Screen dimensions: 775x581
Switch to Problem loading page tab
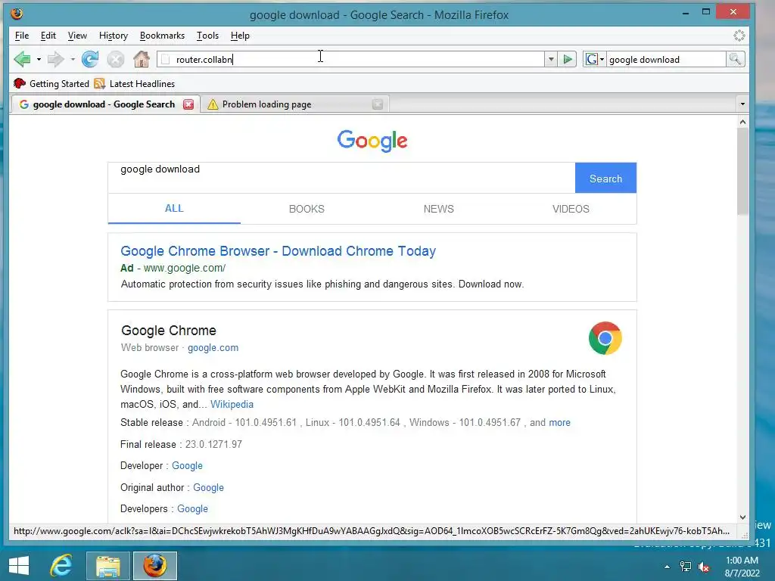tap(294, 104)
